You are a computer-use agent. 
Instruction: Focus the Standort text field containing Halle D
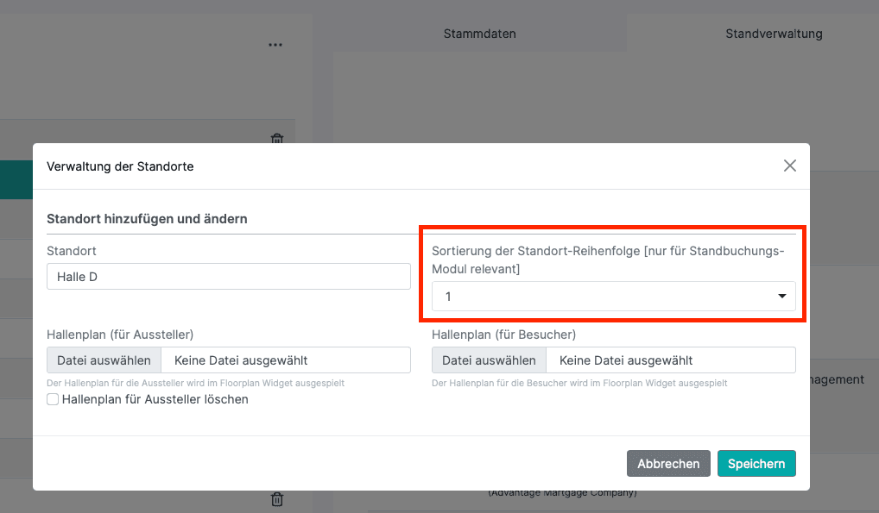pyautogui.click(x=228, y=277)
